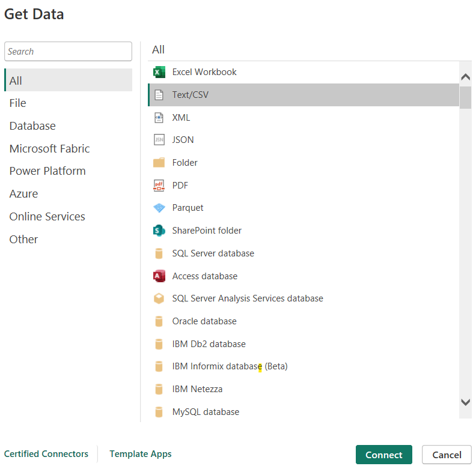Click the Cancel button

pyautogui.click(x=447, y=455)
